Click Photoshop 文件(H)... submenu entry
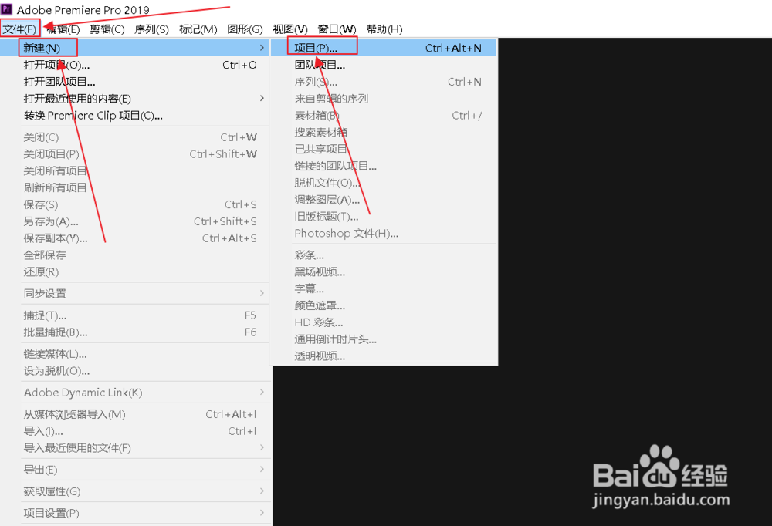The image size is (772, 526). click(x=384, y=233)
